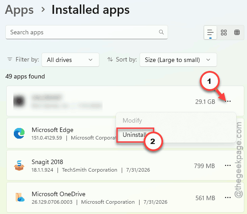247x214 pixels.
Task: Click the 561 MB size value
Action: 205,198
